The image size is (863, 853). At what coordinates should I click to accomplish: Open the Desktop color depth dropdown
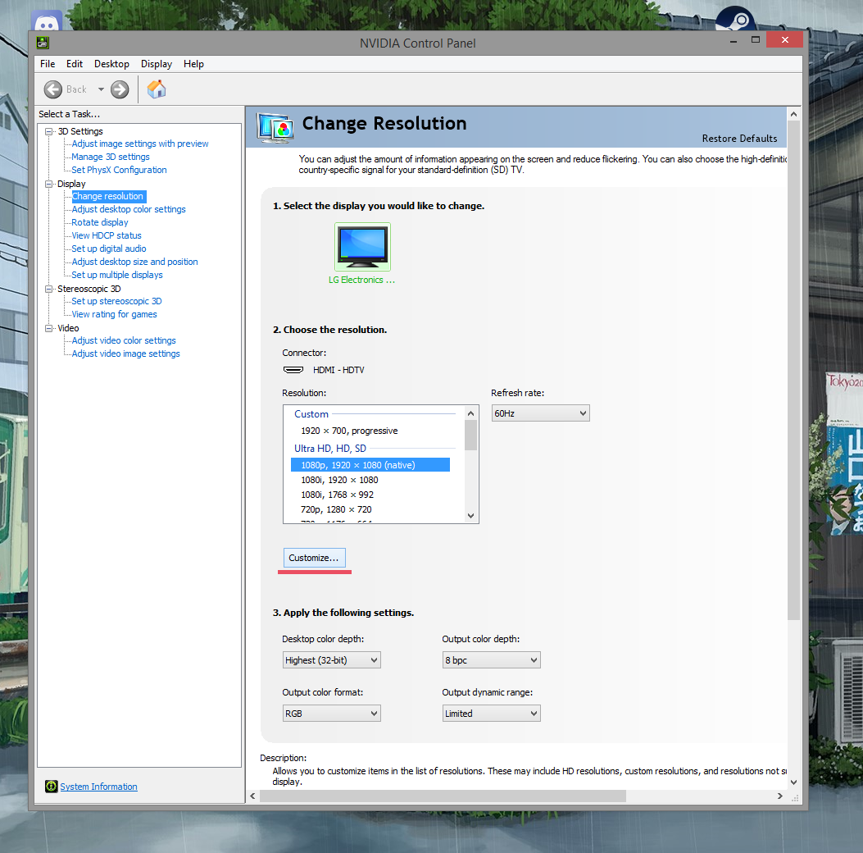(x=331, y=659)
